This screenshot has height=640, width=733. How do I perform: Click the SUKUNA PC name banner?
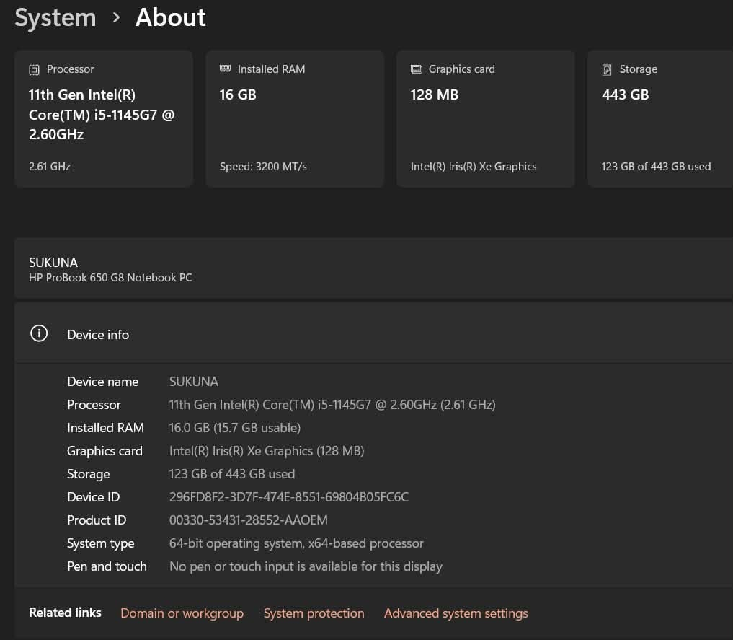tap(373, 268)
